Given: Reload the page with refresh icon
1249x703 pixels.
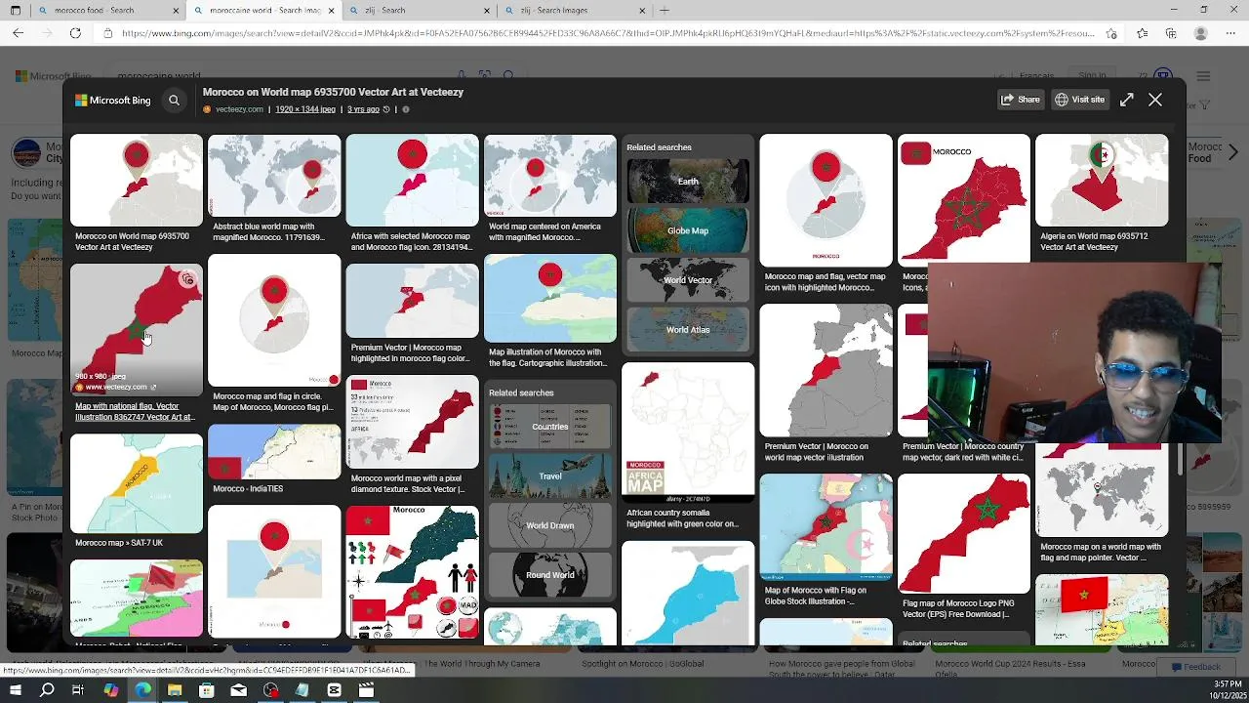Looking at the screenshot, I should click(75, 33).
